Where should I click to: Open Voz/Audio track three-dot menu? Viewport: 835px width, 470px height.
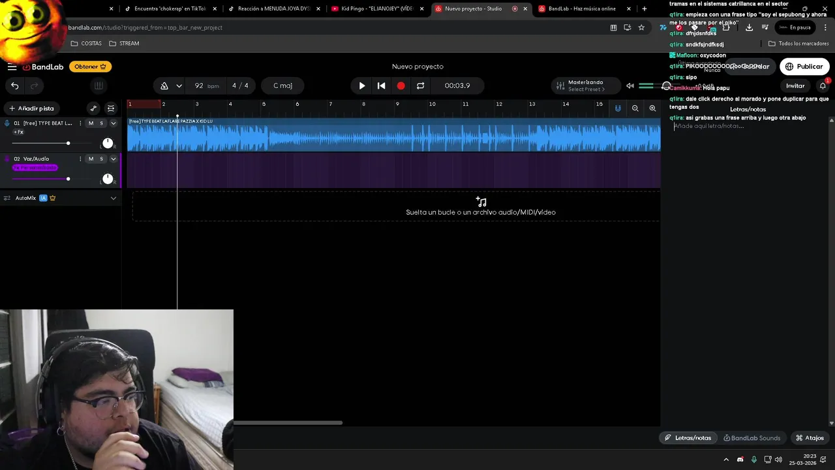(x=81, y=159)
